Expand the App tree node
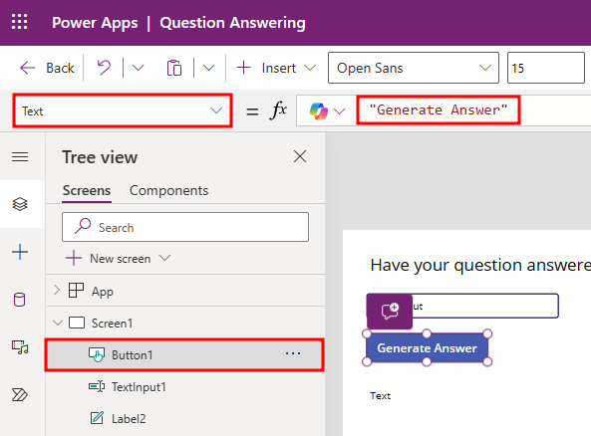The height and width of the screenshot is (436, 591). point(57,290)
